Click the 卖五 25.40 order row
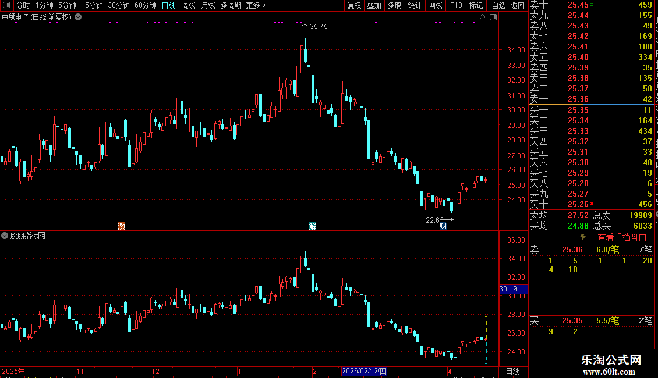The width and height of the screenshot is (658, 378). [591, 57]
